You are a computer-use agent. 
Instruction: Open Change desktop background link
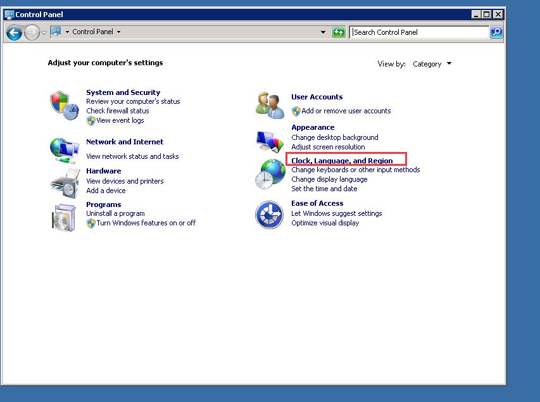(334, 137)
